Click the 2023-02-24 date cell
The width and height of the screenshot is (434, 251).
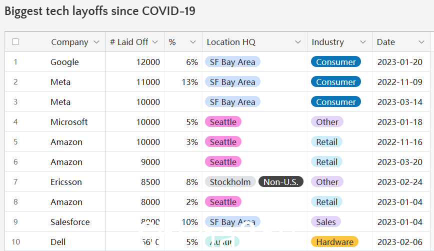(400, 182)
